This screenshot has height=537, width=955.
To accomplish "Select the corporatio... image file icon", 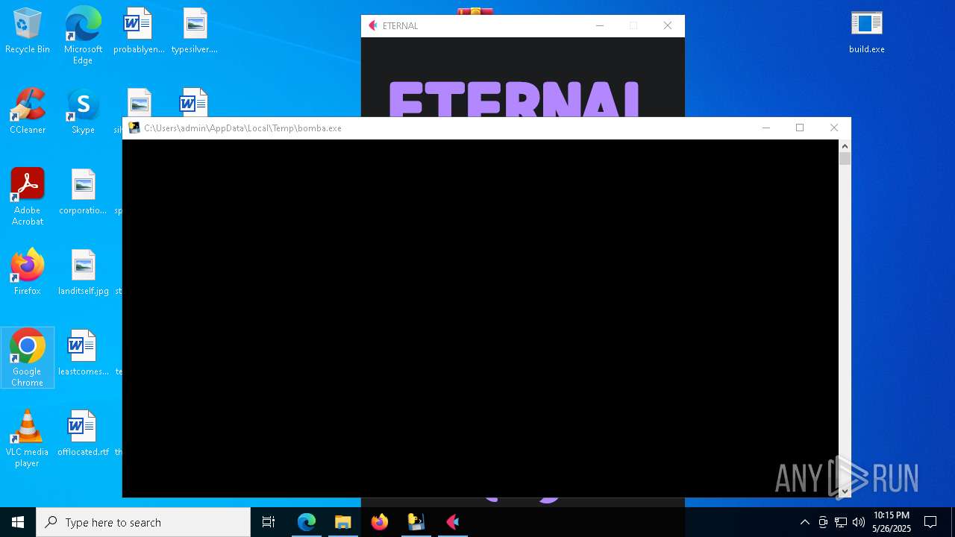I will [83, 192].
